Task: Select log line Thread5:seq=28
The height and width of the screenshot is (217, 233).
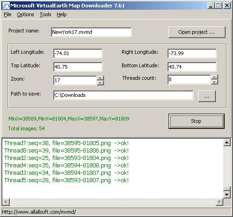Action: [66, 180]
